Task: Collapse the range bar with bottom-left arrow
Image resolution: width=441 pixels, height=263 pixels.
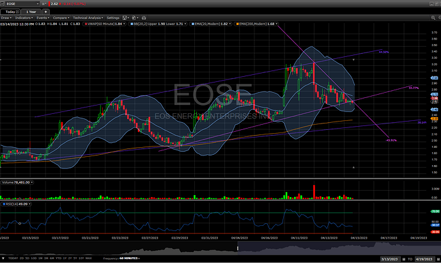Action: coord(3,259)
